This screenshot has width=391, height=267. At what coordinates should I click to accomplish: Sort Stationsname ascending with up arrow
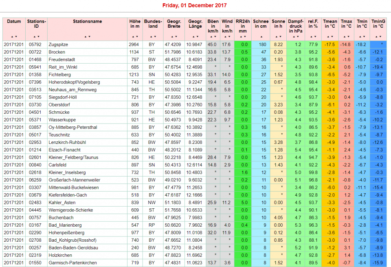(x=86, y=37)
